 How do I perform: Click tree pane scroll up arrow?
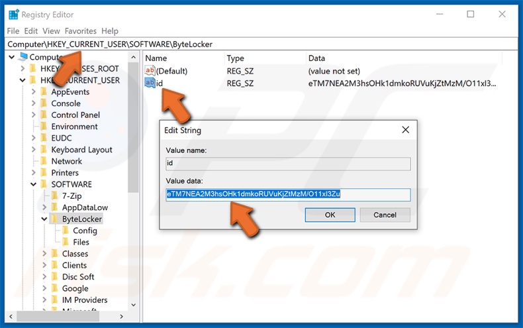click(x=134, y=58)
